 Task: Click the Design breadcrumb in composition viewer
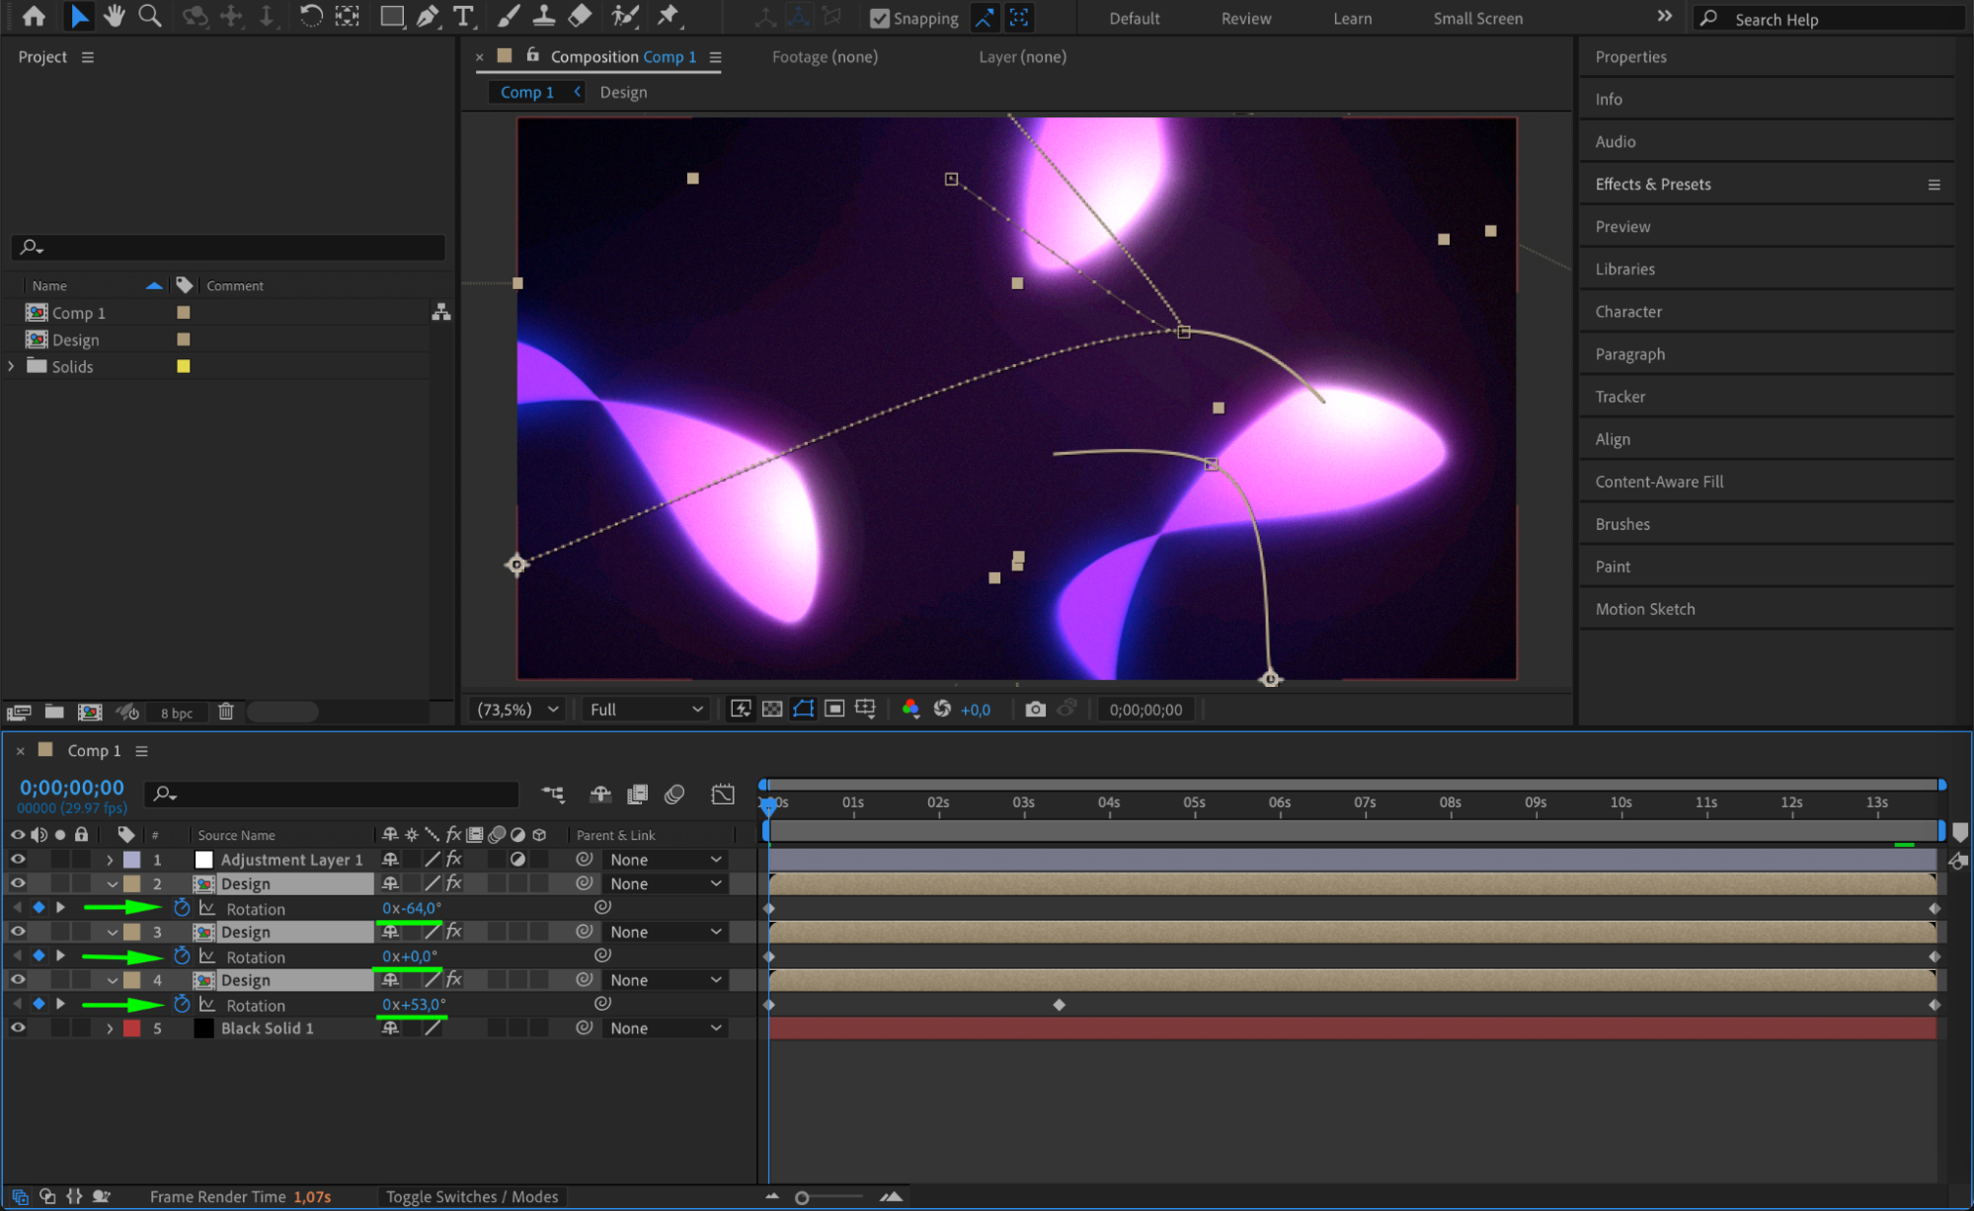coord(623,92)
